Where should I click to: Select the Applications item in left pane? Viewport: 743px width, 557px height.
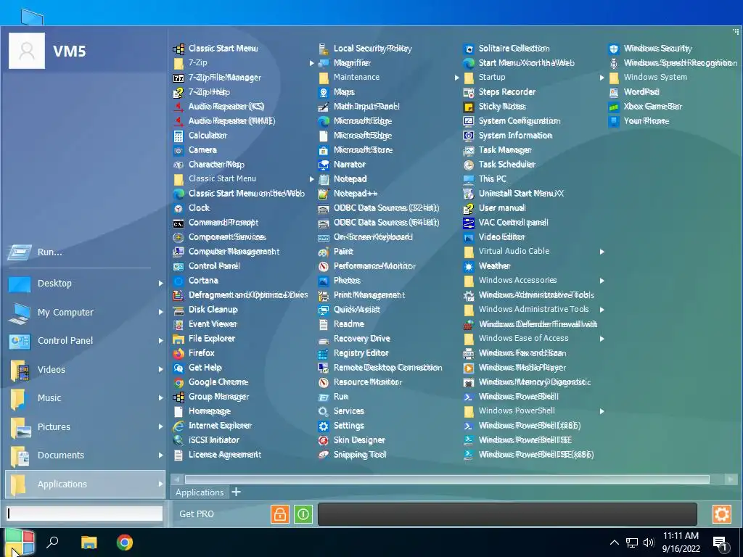pyautogui.click(x=86, y=484)
